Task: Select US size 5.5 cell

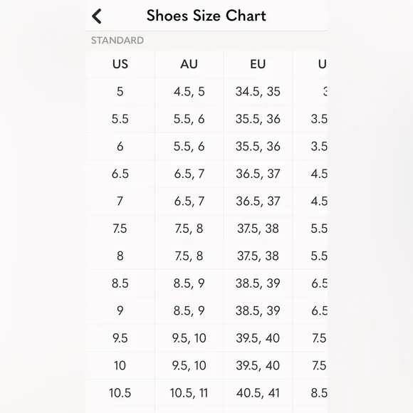Action: pyautogui.click(x=120, y=119)
